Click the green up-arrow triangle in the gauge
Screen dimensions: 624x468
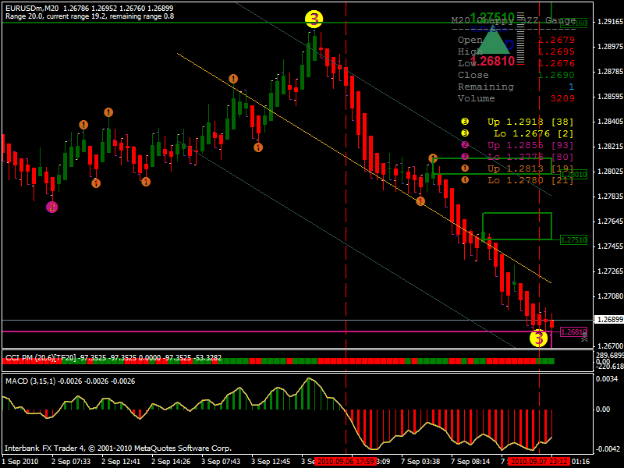coord(493,41)
